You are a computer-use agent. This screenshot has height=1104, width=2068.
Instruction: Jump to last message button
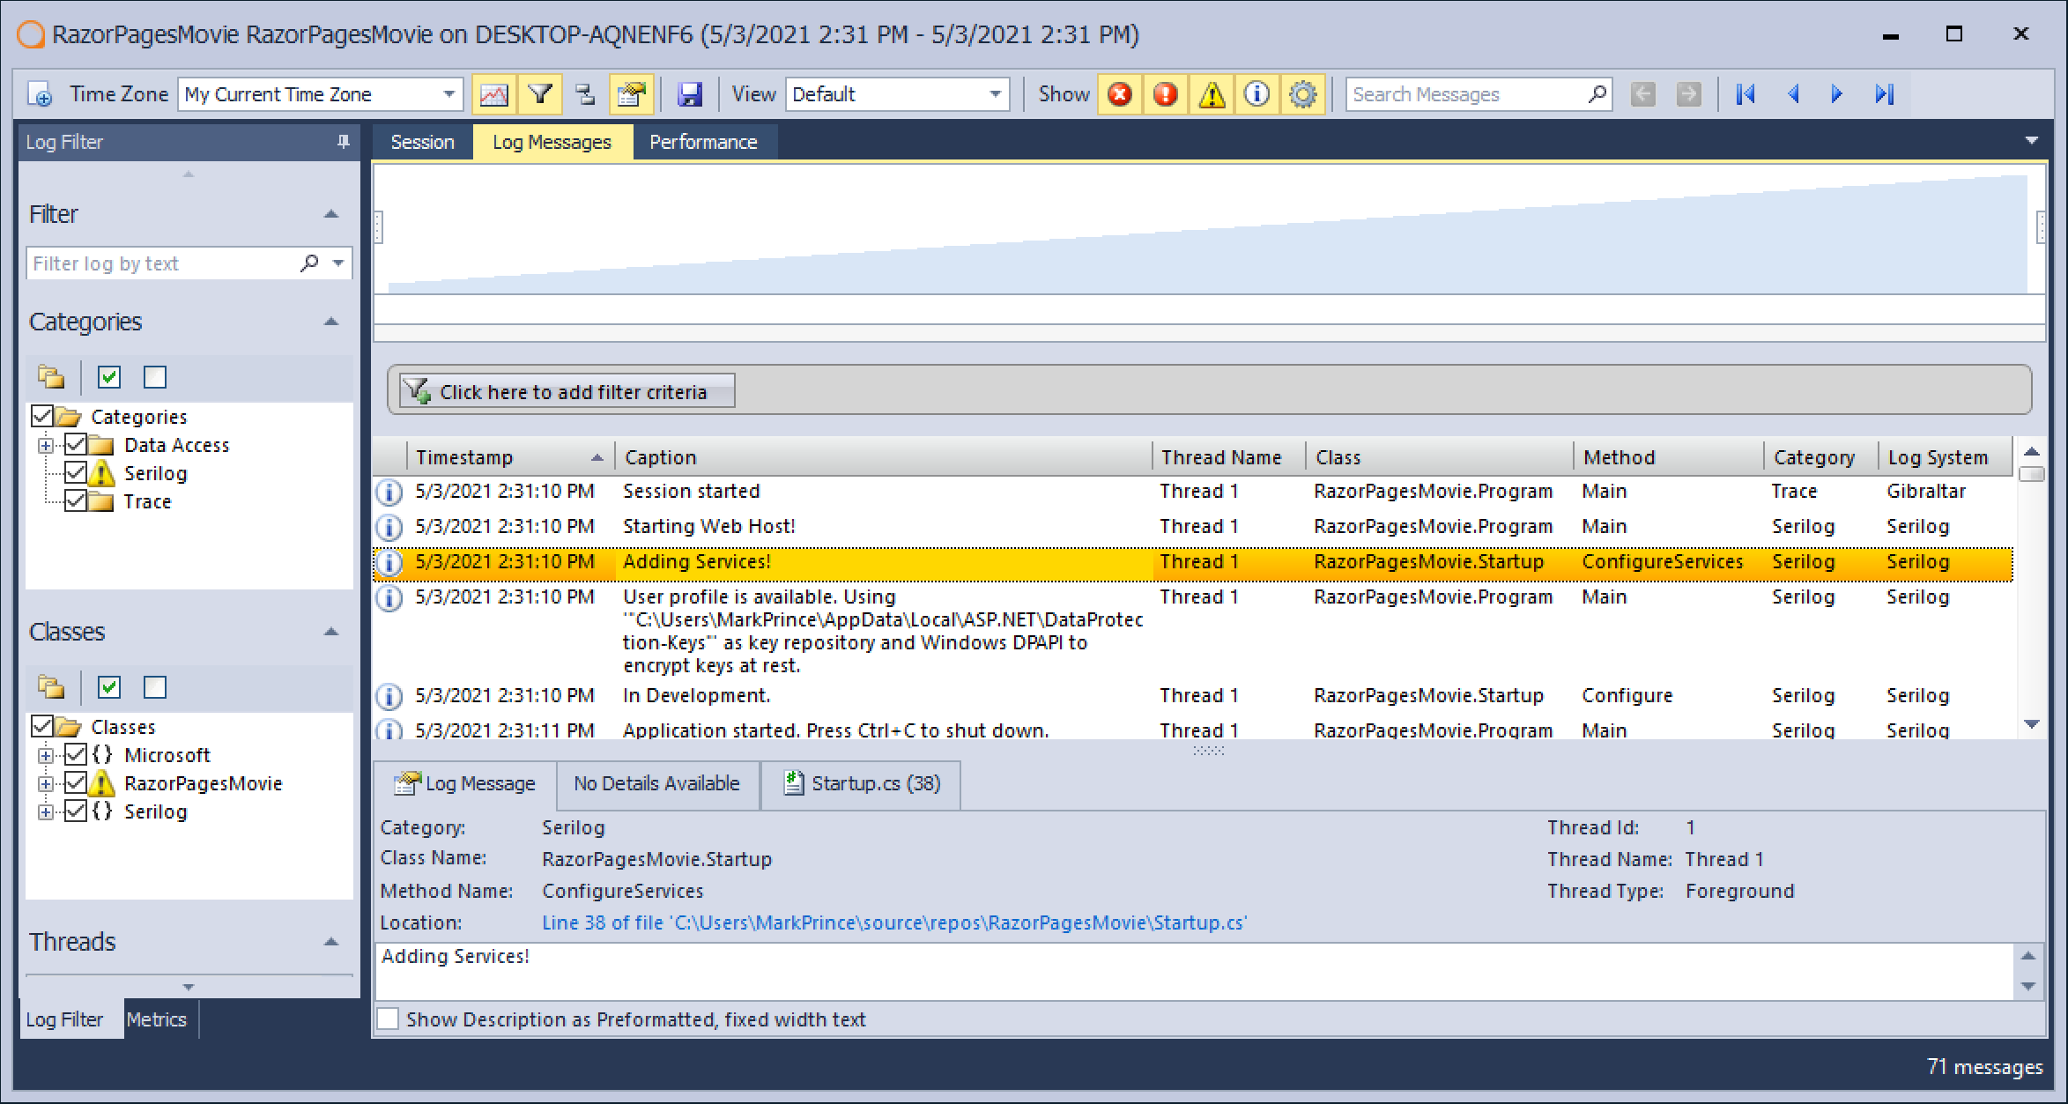(1884, 94)
